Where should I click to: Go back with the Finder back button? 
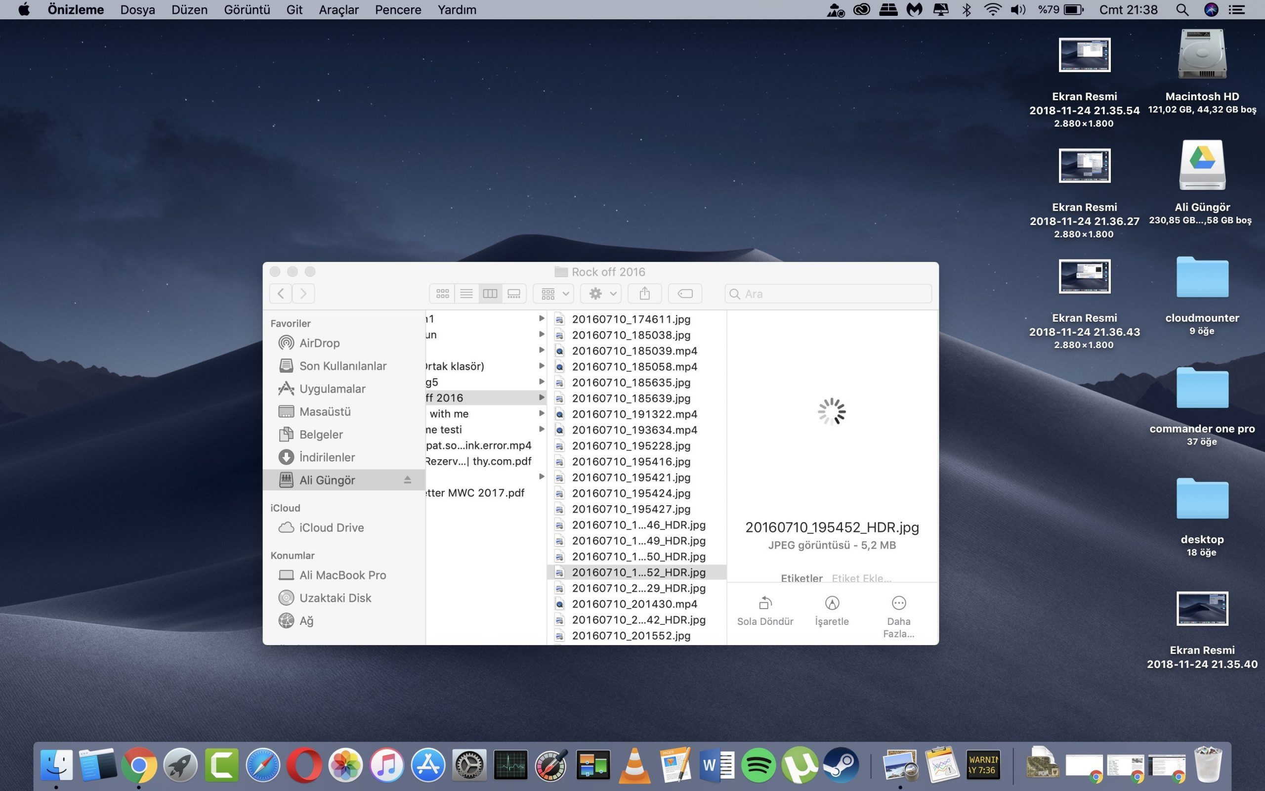[281, 294]
